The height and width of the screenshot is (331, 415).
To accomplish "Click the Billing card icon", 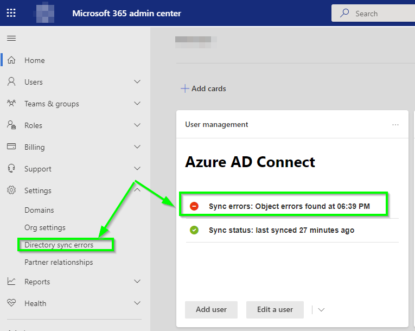I will point(11,147).
